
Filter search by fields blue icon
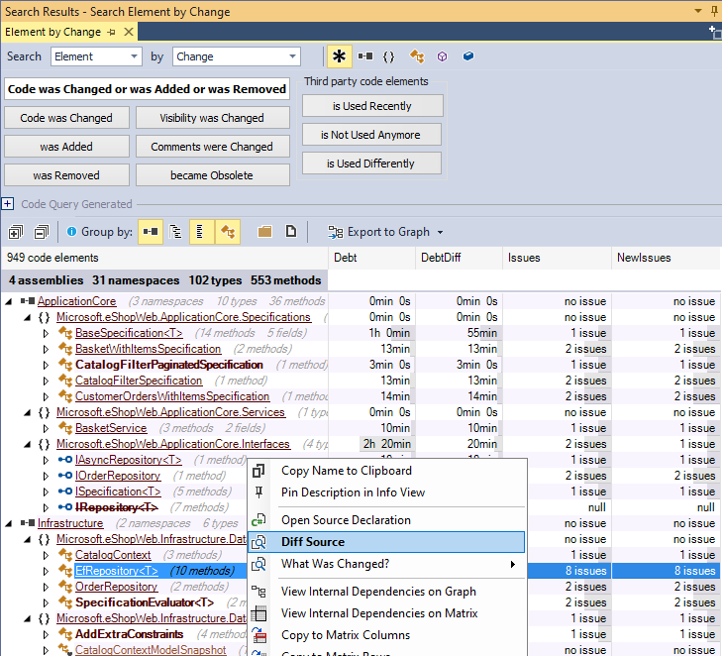coord(468,56)
